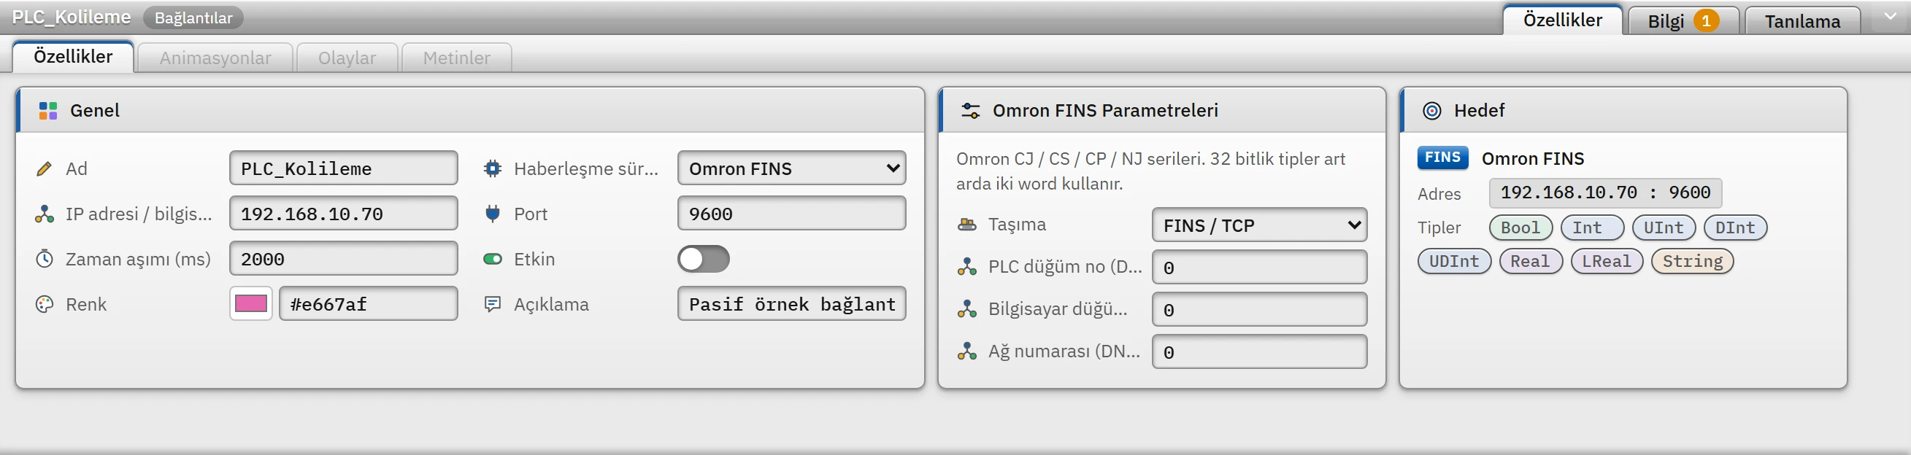Click the Int type chip
Screen dimensions: 1911x455
point(1592,227)
